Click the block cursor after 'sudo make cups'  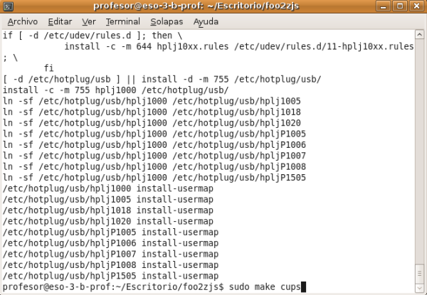pyautogui.click(x=303, y=286)
